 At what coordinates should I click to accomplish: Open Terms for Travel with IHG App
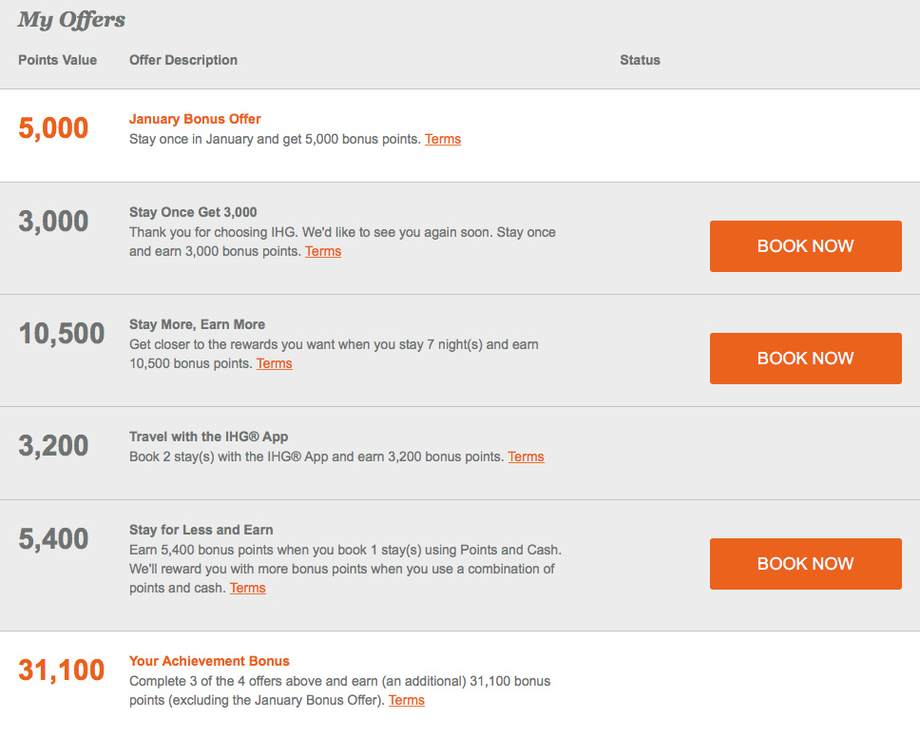[x=526, y=456]
